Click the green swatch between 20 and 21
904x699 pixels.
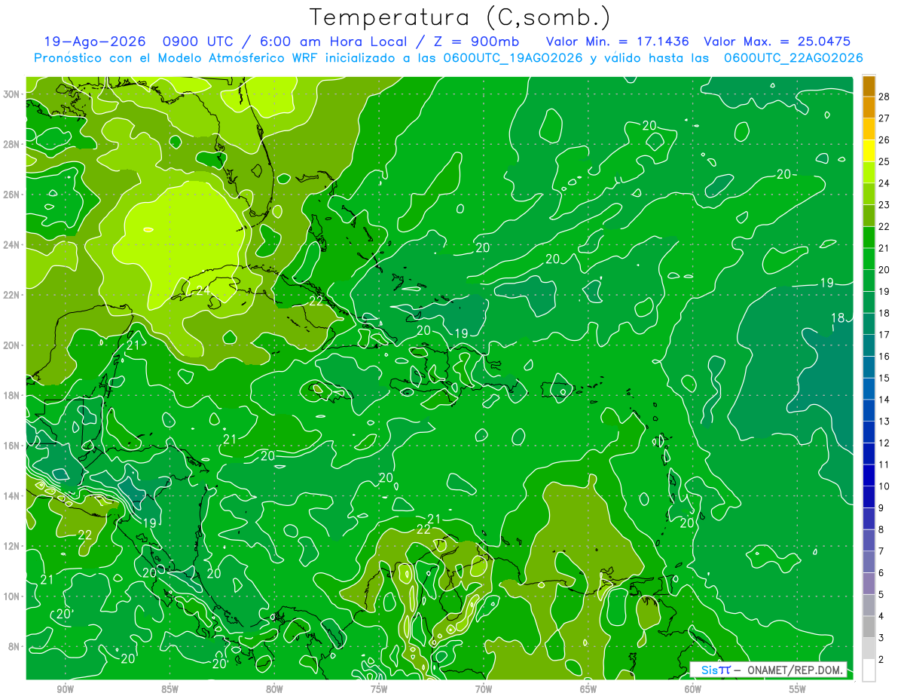coord(869,259)
